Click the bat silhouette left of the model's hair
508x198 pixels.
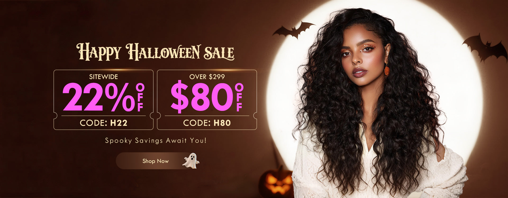point(293,30)
